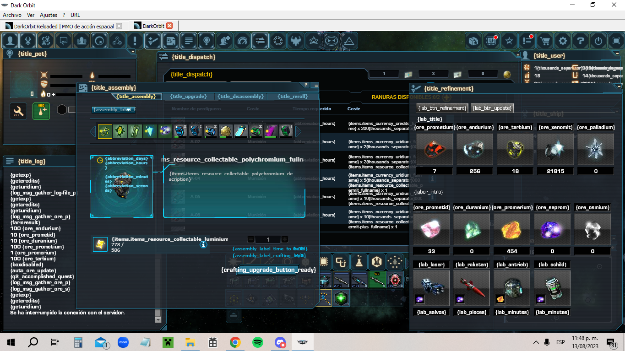
Task: Click the log window scrollbar down arrow
Action: (158, 319)
